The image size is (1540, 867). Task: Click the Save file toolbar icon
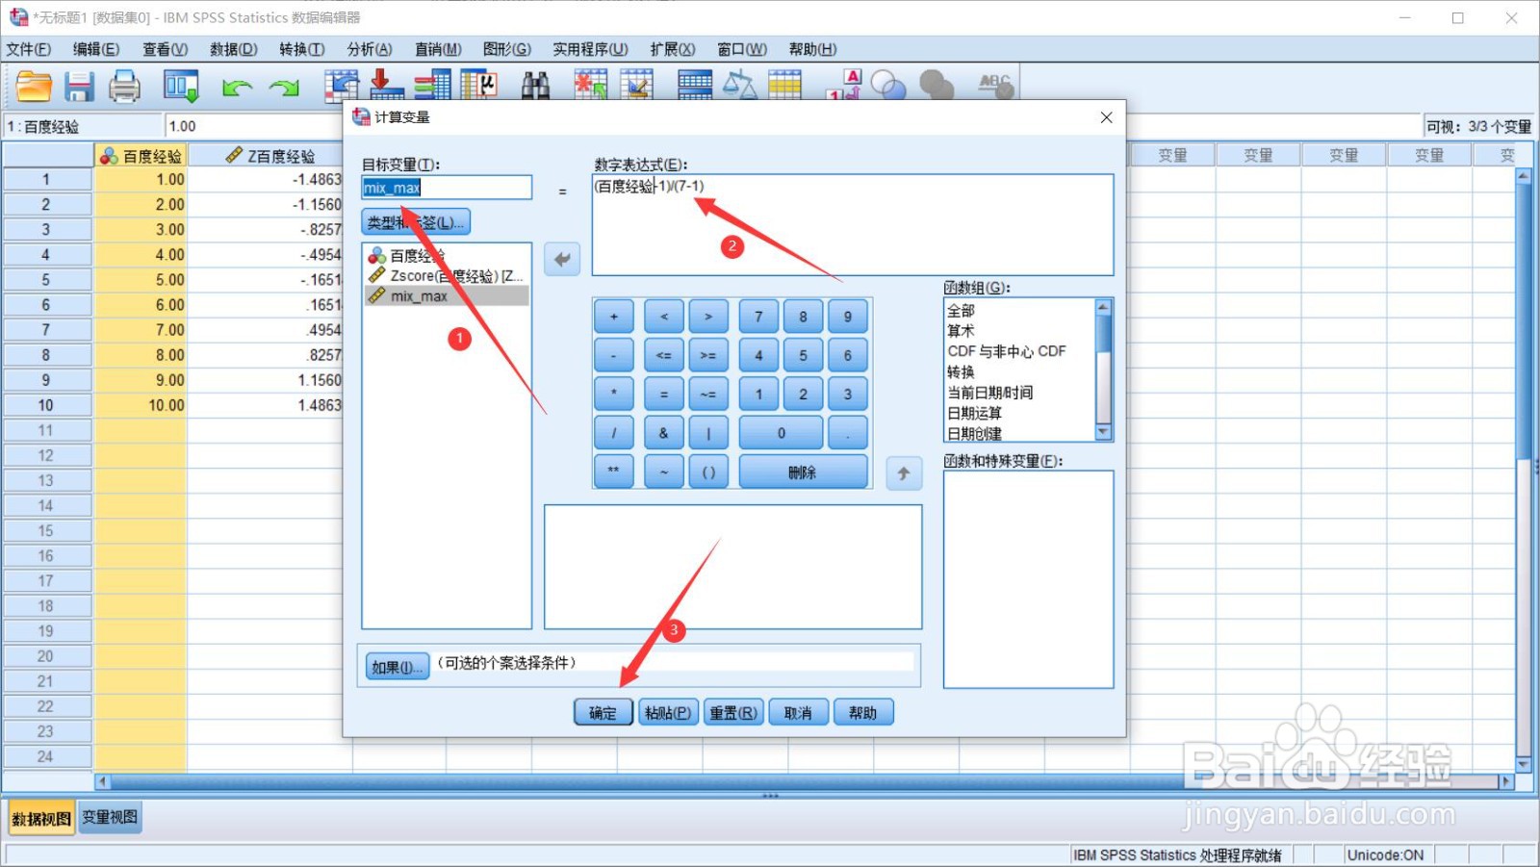pos(80,87)
